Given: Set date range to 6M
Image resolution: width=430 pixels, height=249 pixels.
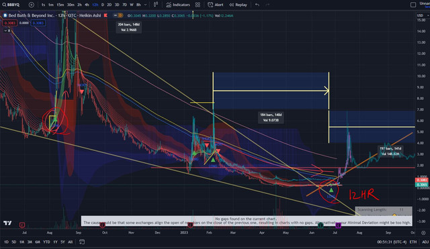Looking at the screenshot, I should click(x=38, y=242).
